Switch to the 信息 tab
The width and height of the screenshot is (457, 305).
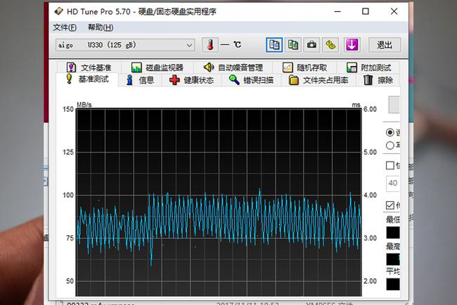(x=140, y=80)
